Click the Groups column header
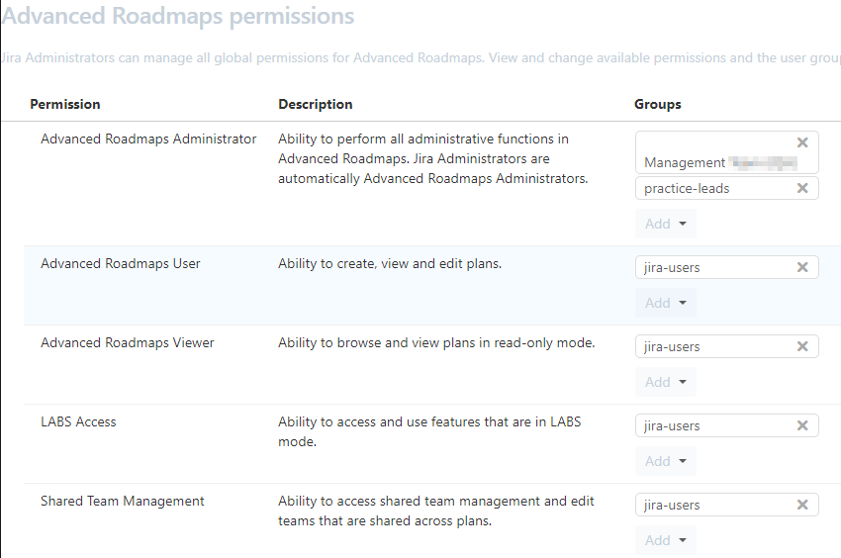The width and height of the screenshot is (841, 558). 658,104
